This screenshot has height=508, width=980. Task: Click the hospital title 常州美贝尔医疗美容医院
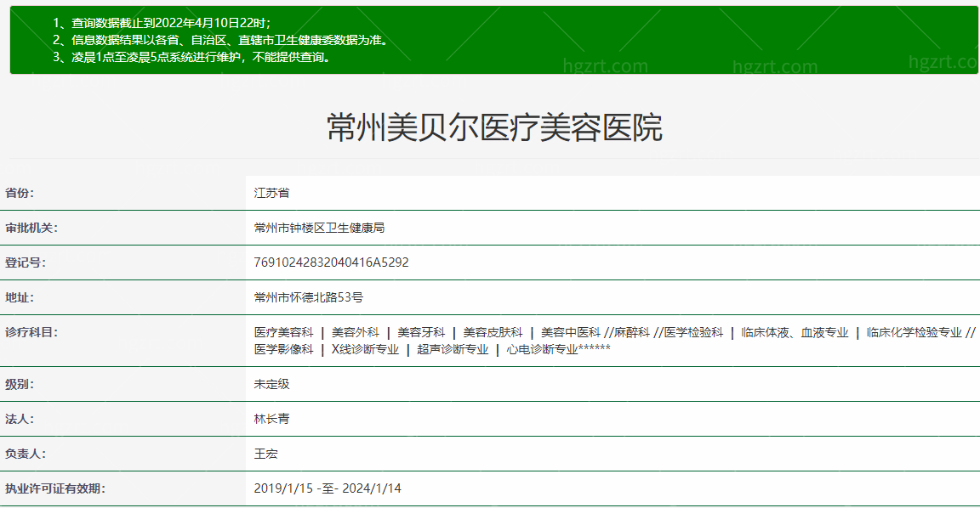tap(494, 127)
